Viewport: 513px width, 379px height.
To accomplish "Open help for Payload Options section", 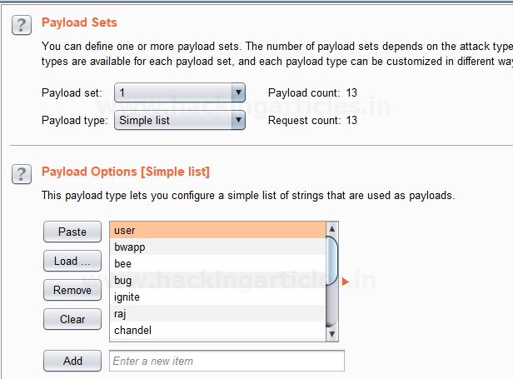I will (22, 174).
